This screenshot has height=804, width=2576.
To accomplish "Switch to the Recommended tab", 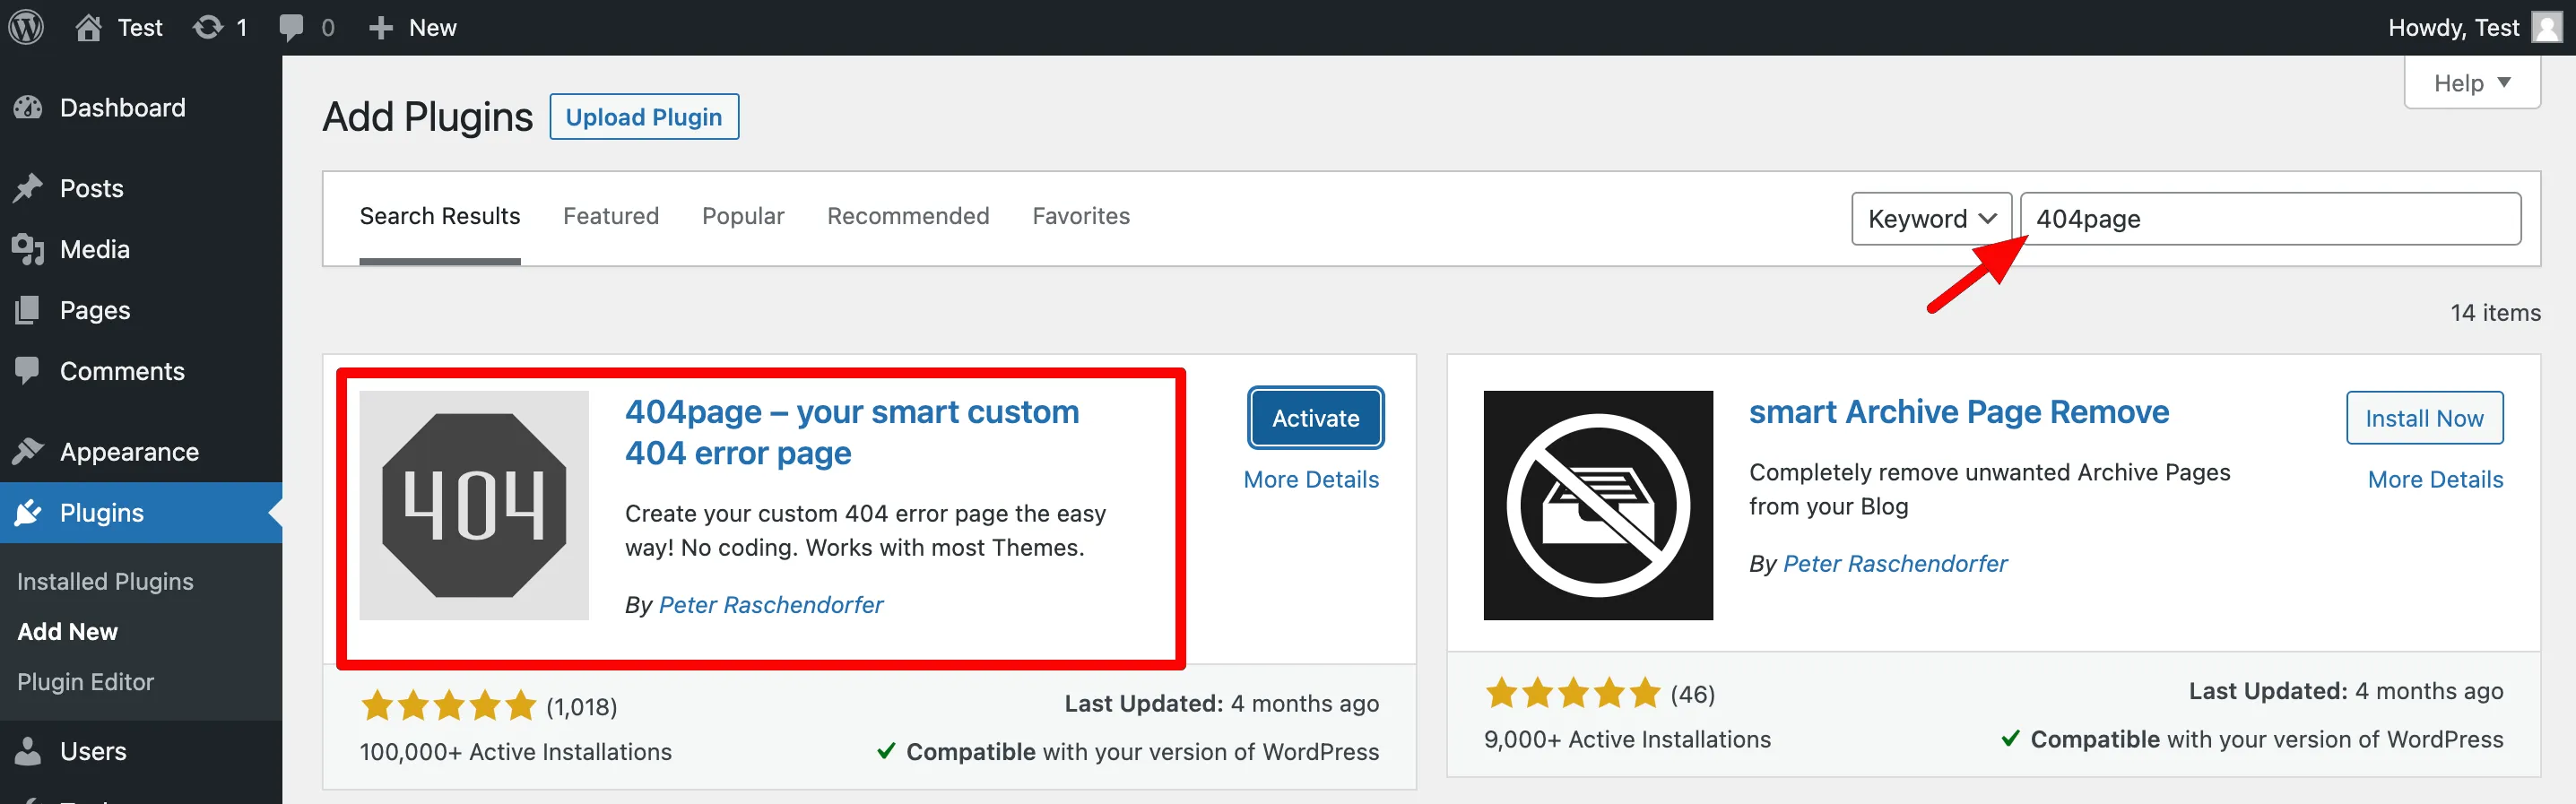I will 908,216.
